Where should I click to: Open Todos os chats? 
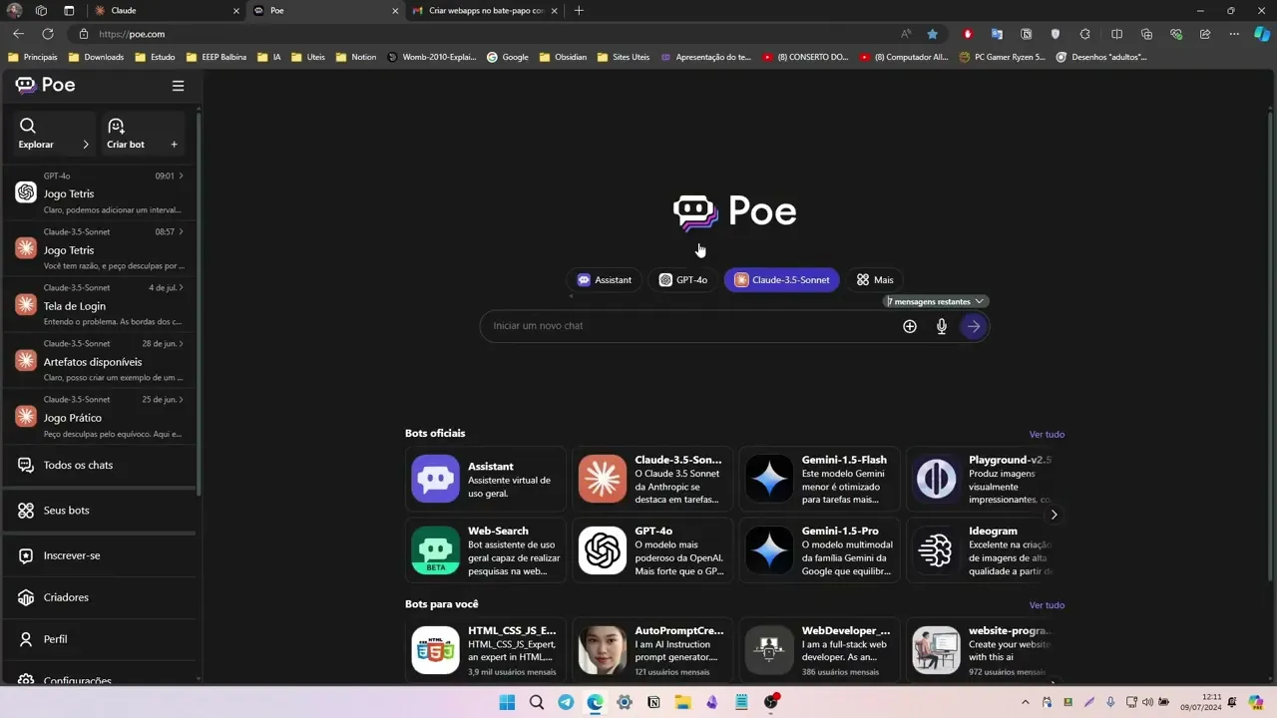(x=100, y=465)
